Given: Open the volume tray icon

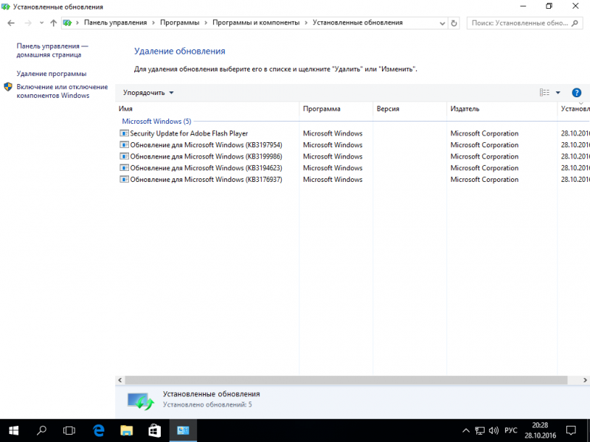Looking at the screenshot, I should click(x=493, y=431).
